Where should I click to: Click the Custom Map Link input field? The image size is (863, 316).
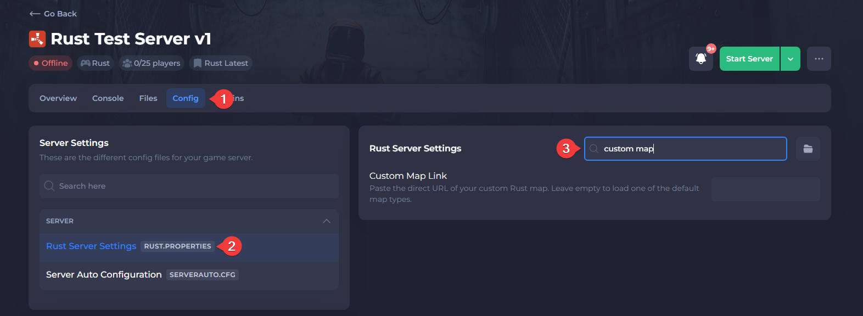tap(765, 189)
